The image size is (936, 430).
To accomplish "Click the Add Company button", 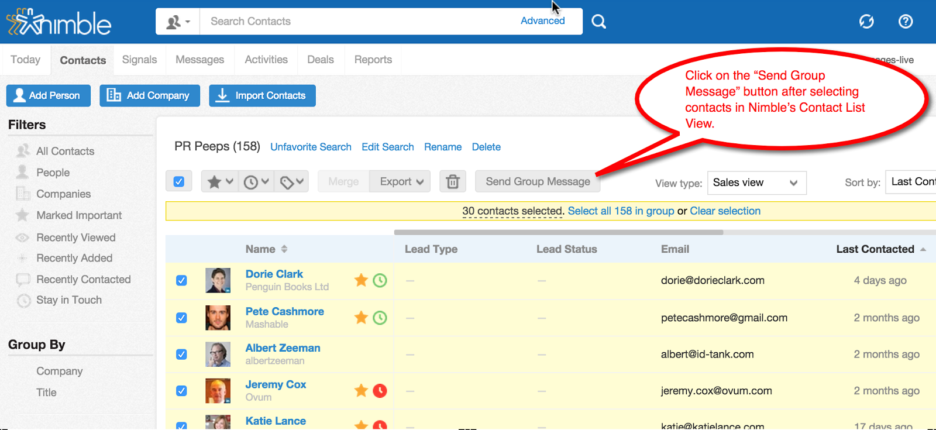I will coord(150,95).
